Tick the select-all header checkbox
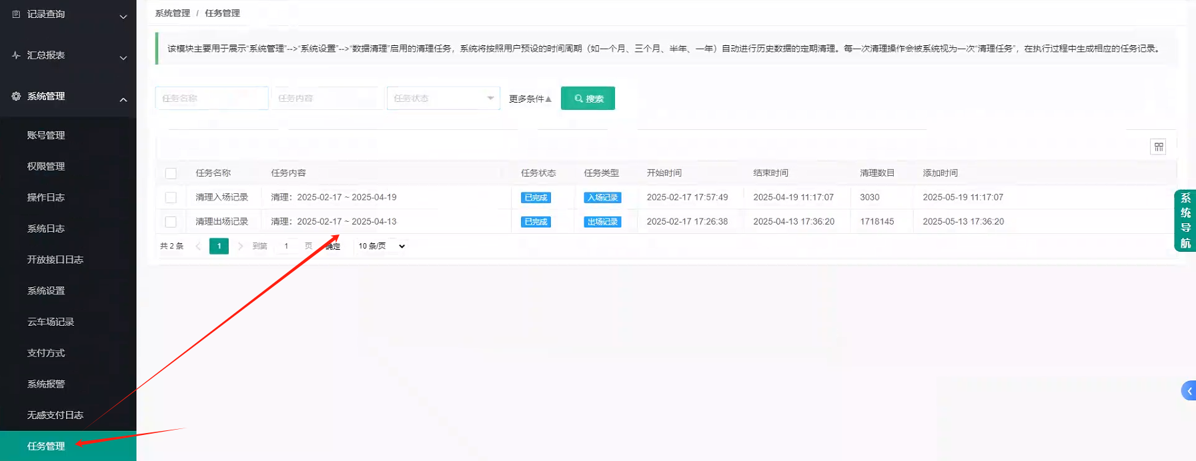Viewport: 1196px width, 461px height. point(171,173)
